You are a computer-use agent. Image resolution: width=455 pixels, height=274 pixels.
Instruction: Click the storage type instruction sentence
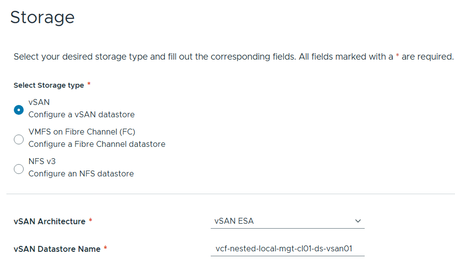click(233, 57)
